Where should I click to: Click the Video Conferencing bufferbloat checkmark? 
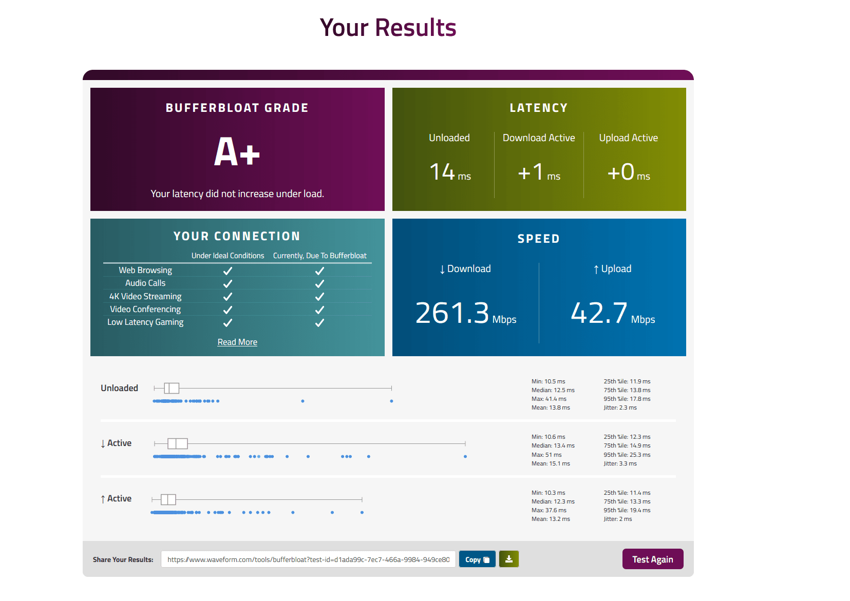click(319, 309)
